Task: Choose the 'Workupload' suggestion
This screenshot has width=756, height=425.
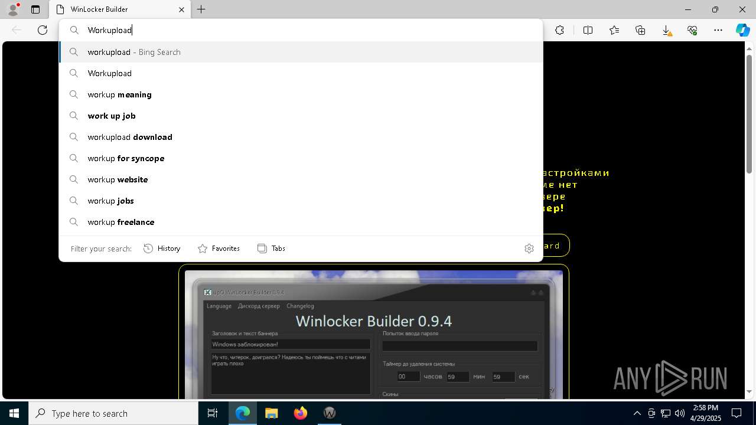Action: [301, 73]
